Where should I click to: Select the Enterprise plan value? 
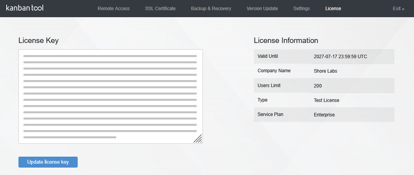tap(324, 115)
